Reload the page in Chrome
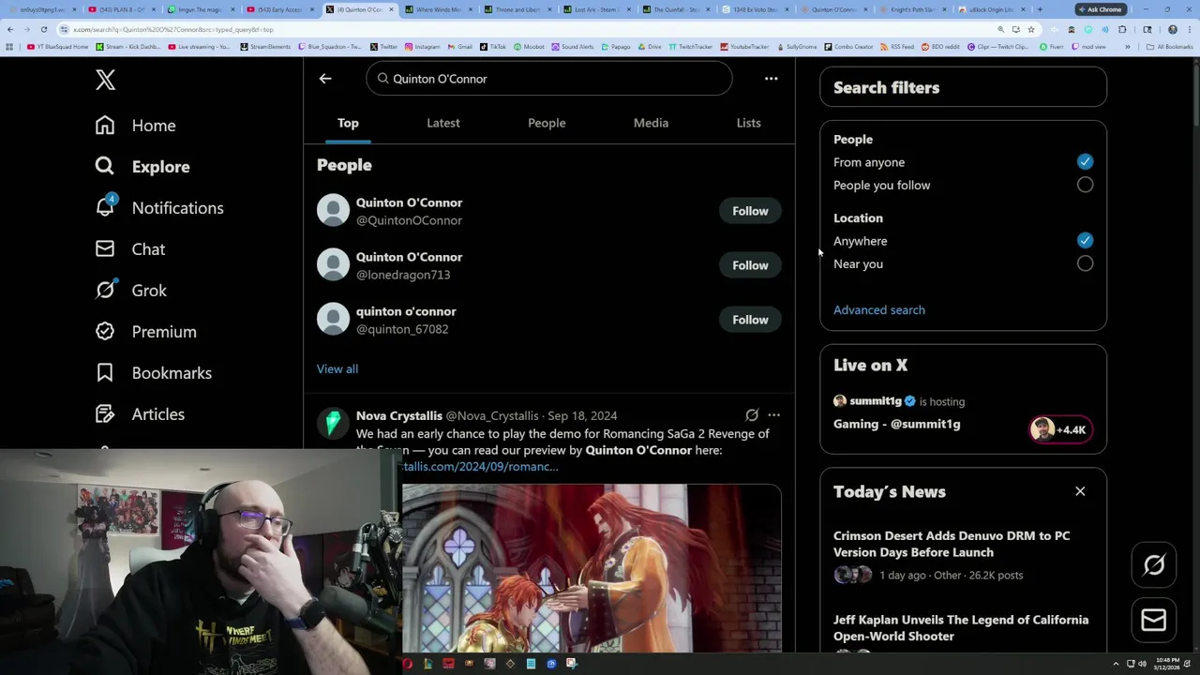Screen dimensions: 1200x675 [x=43, y=29]
